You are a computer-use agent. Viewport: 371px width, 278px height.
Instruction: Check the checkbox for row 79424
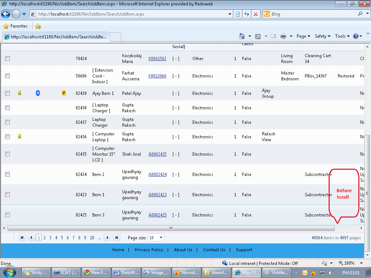(x=8, y=58)
